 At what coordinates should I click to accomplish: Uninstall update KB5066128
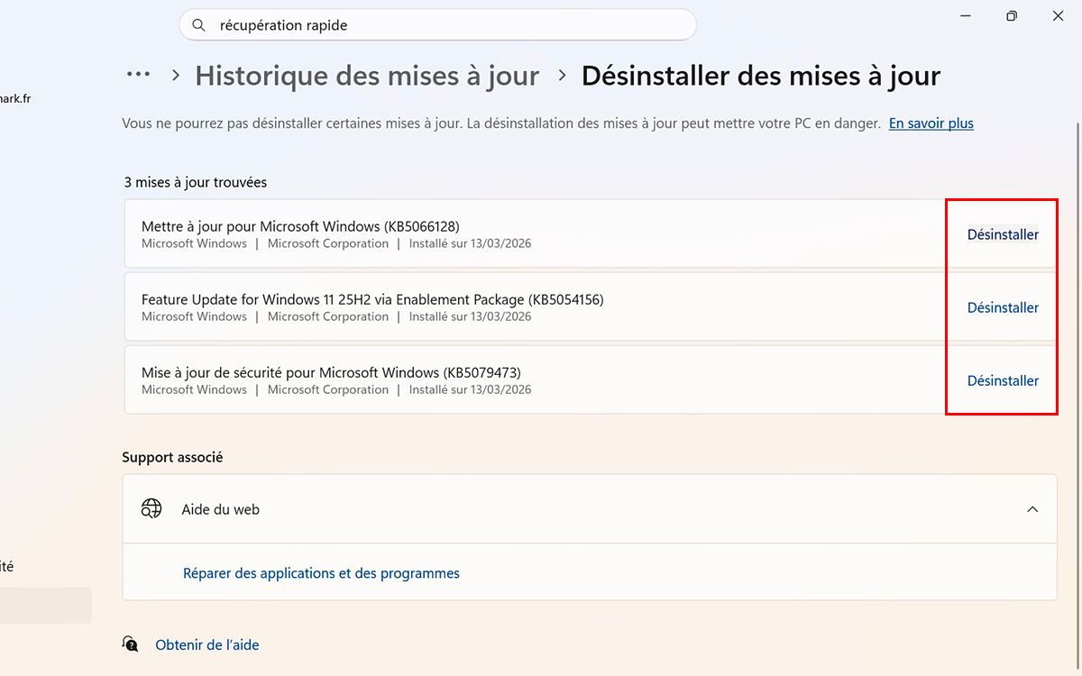coord(1002,233)
